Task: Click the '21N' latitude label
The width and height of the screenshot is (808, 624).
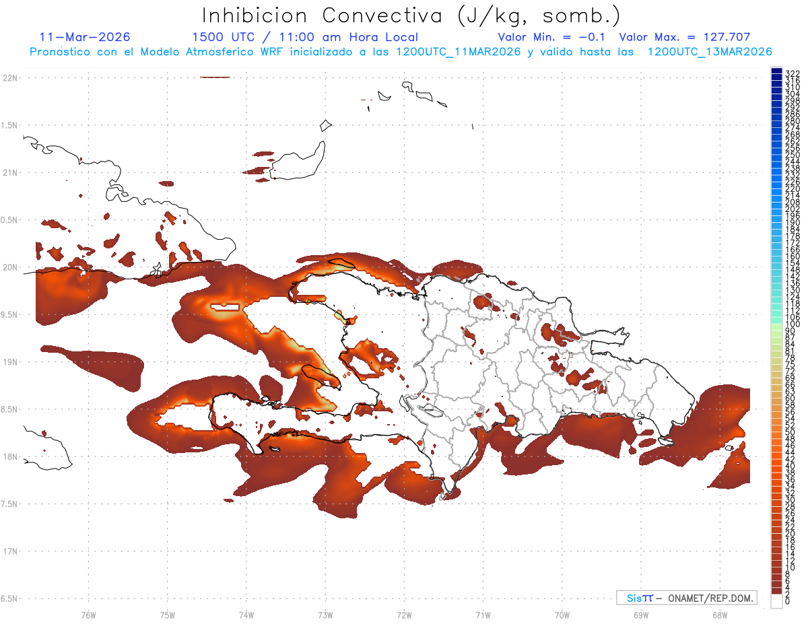Action: point(10,172)
